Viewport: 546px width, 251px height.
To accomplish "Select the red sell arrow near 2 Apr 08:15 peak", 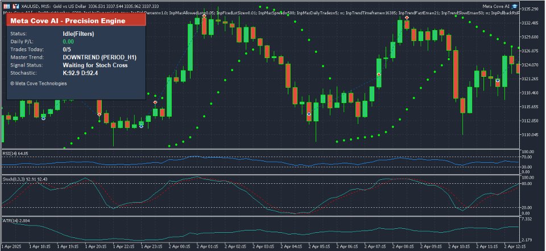I will [407, 18].
